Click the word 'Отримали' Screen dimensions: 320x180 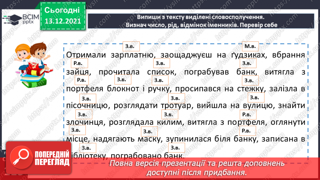[86, 55]
